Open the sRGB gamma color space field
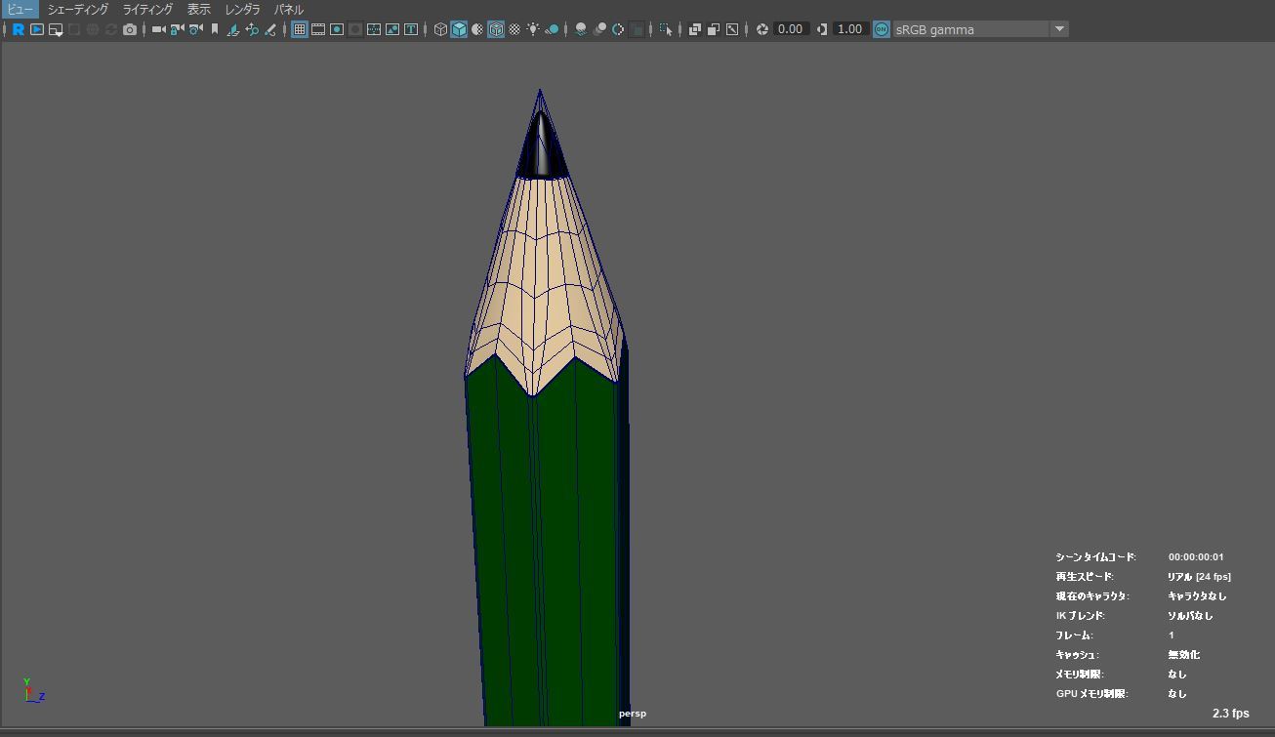Image resolution: width=1275 pixels, height=737 pixels. [x=970, y=29]
